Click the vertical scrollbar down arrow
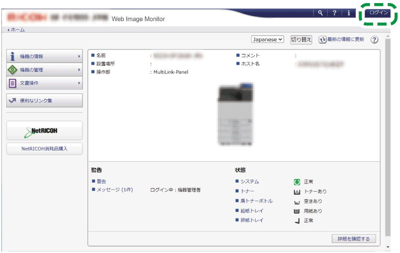The height and width of the screenshot is (253, 400). [x=388, y=247]
